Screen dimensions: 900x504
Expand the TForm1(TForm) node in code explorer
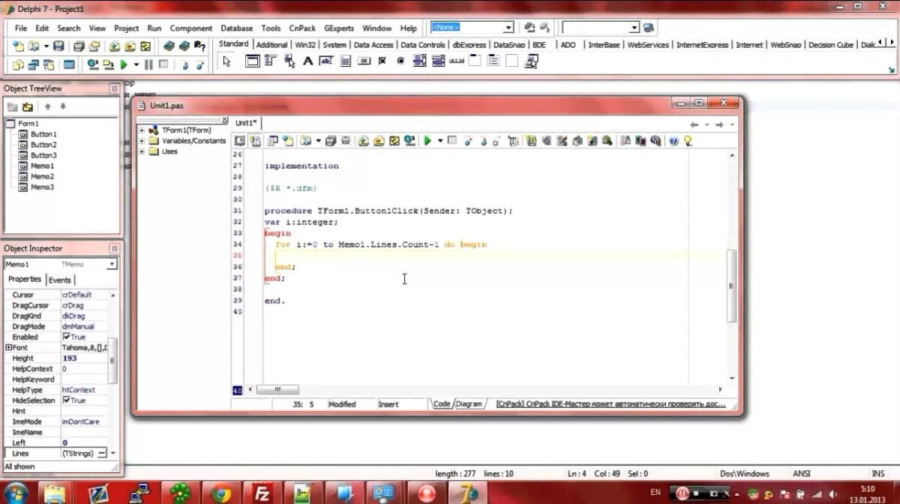coord(142,130)
